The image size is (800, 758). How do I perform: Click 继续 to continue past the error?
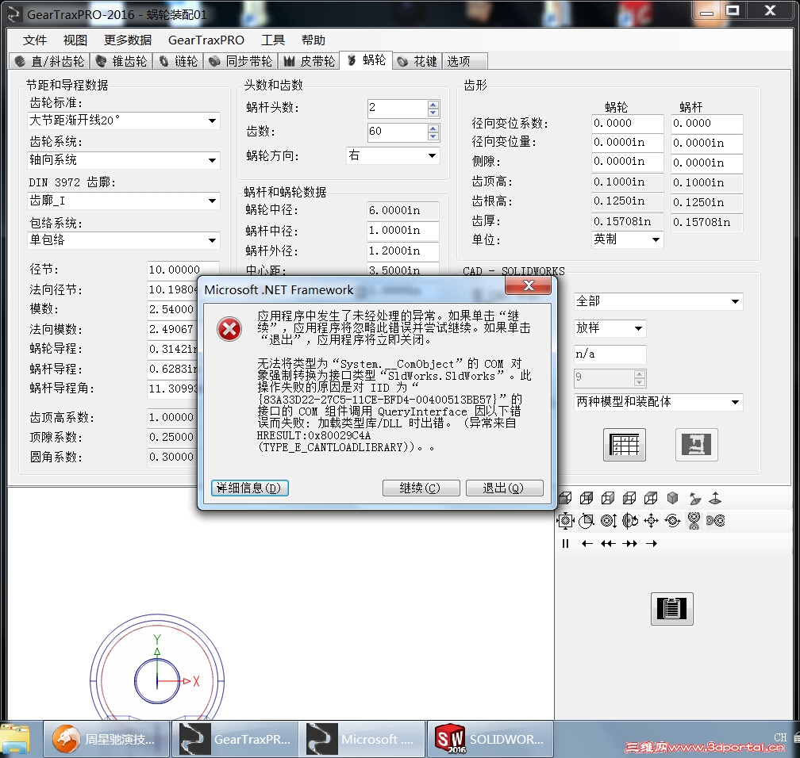point(421,488)
